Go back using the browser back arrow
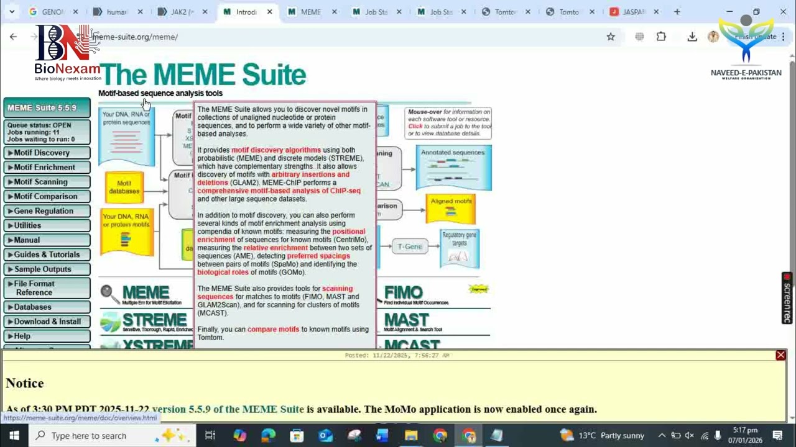The image size is (796, 447). (x=13, y=37)
